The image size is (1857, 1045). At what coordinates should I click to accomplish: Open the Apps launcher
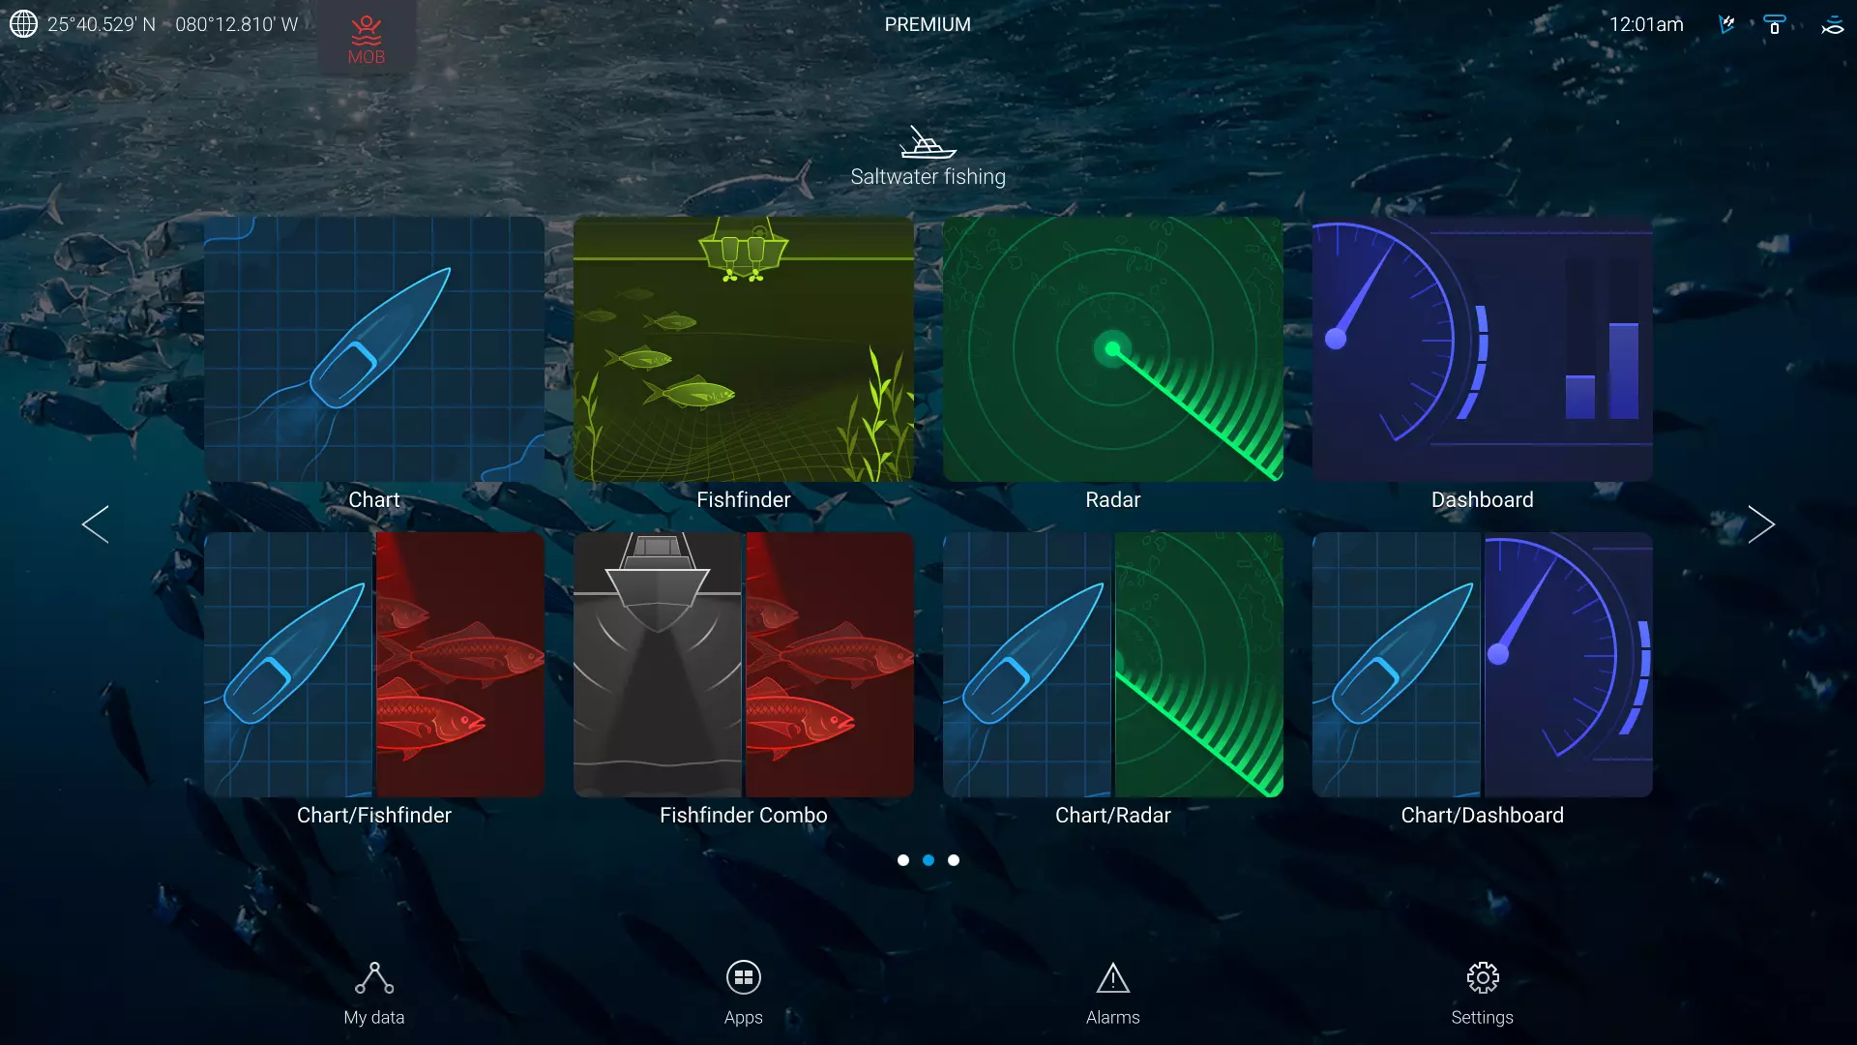pos(744,994)
